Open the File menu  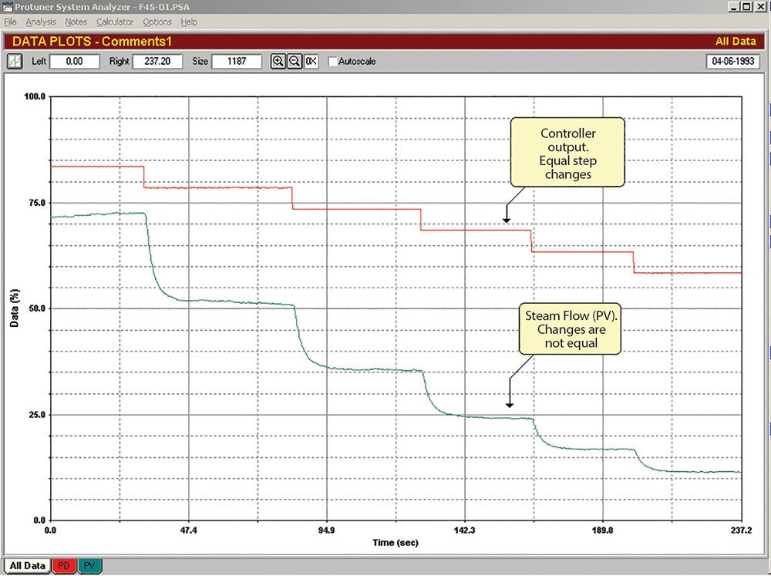point(10,22)
